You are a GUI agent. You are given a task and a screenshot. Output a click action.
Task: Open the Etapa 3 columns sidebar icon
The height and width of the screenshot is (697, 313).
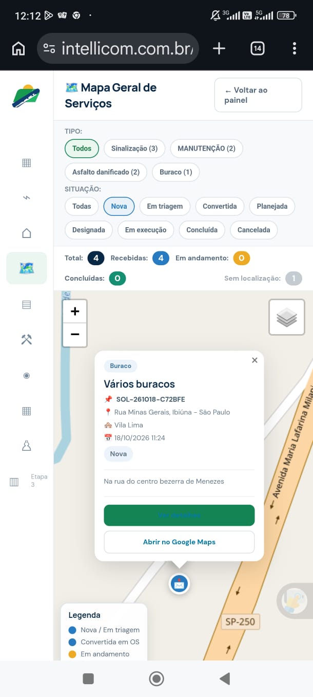point(14,482)
